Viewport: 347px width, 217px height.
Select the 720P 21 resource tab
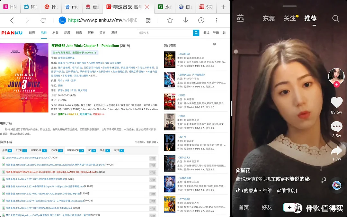click(x=21, y=150)
